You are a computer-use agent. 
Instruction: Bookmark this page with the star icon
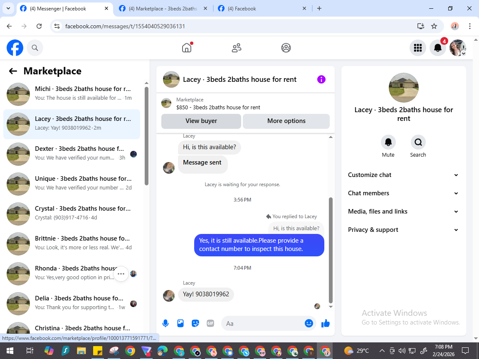coord(434,26)
